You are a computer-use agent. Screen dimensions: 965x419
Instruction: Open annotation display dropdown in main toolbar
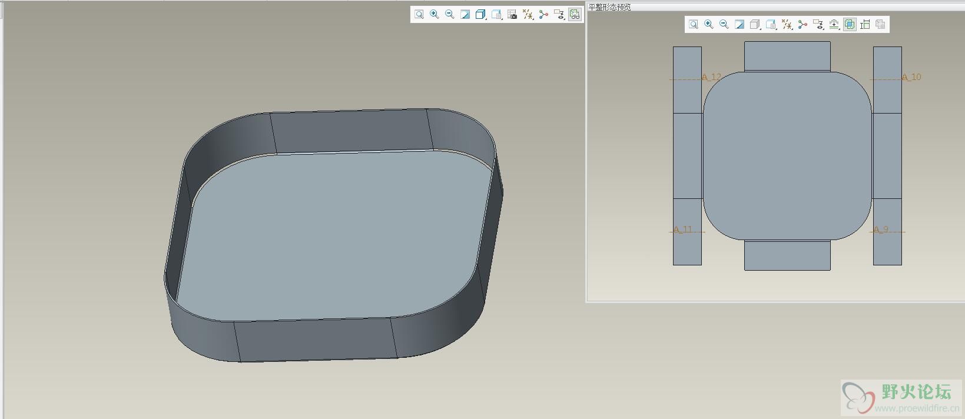coord(559,15)
